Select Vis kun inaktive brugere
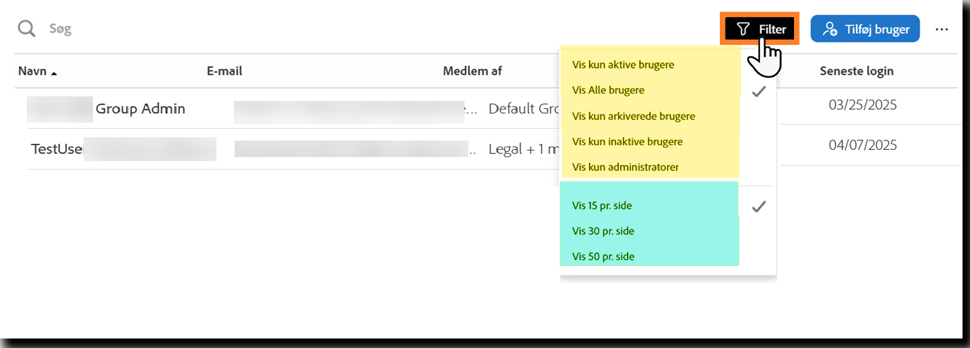Image resolution: width=970 pixels, height=348 pixels. [627, 142]
